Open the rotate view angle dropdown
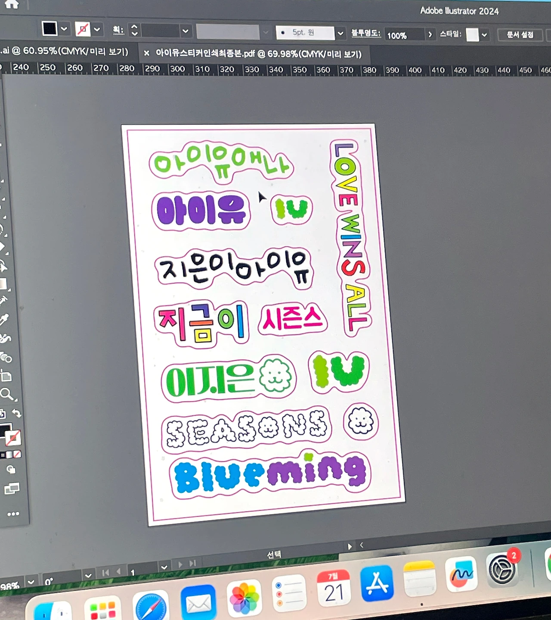 [88, 576]
